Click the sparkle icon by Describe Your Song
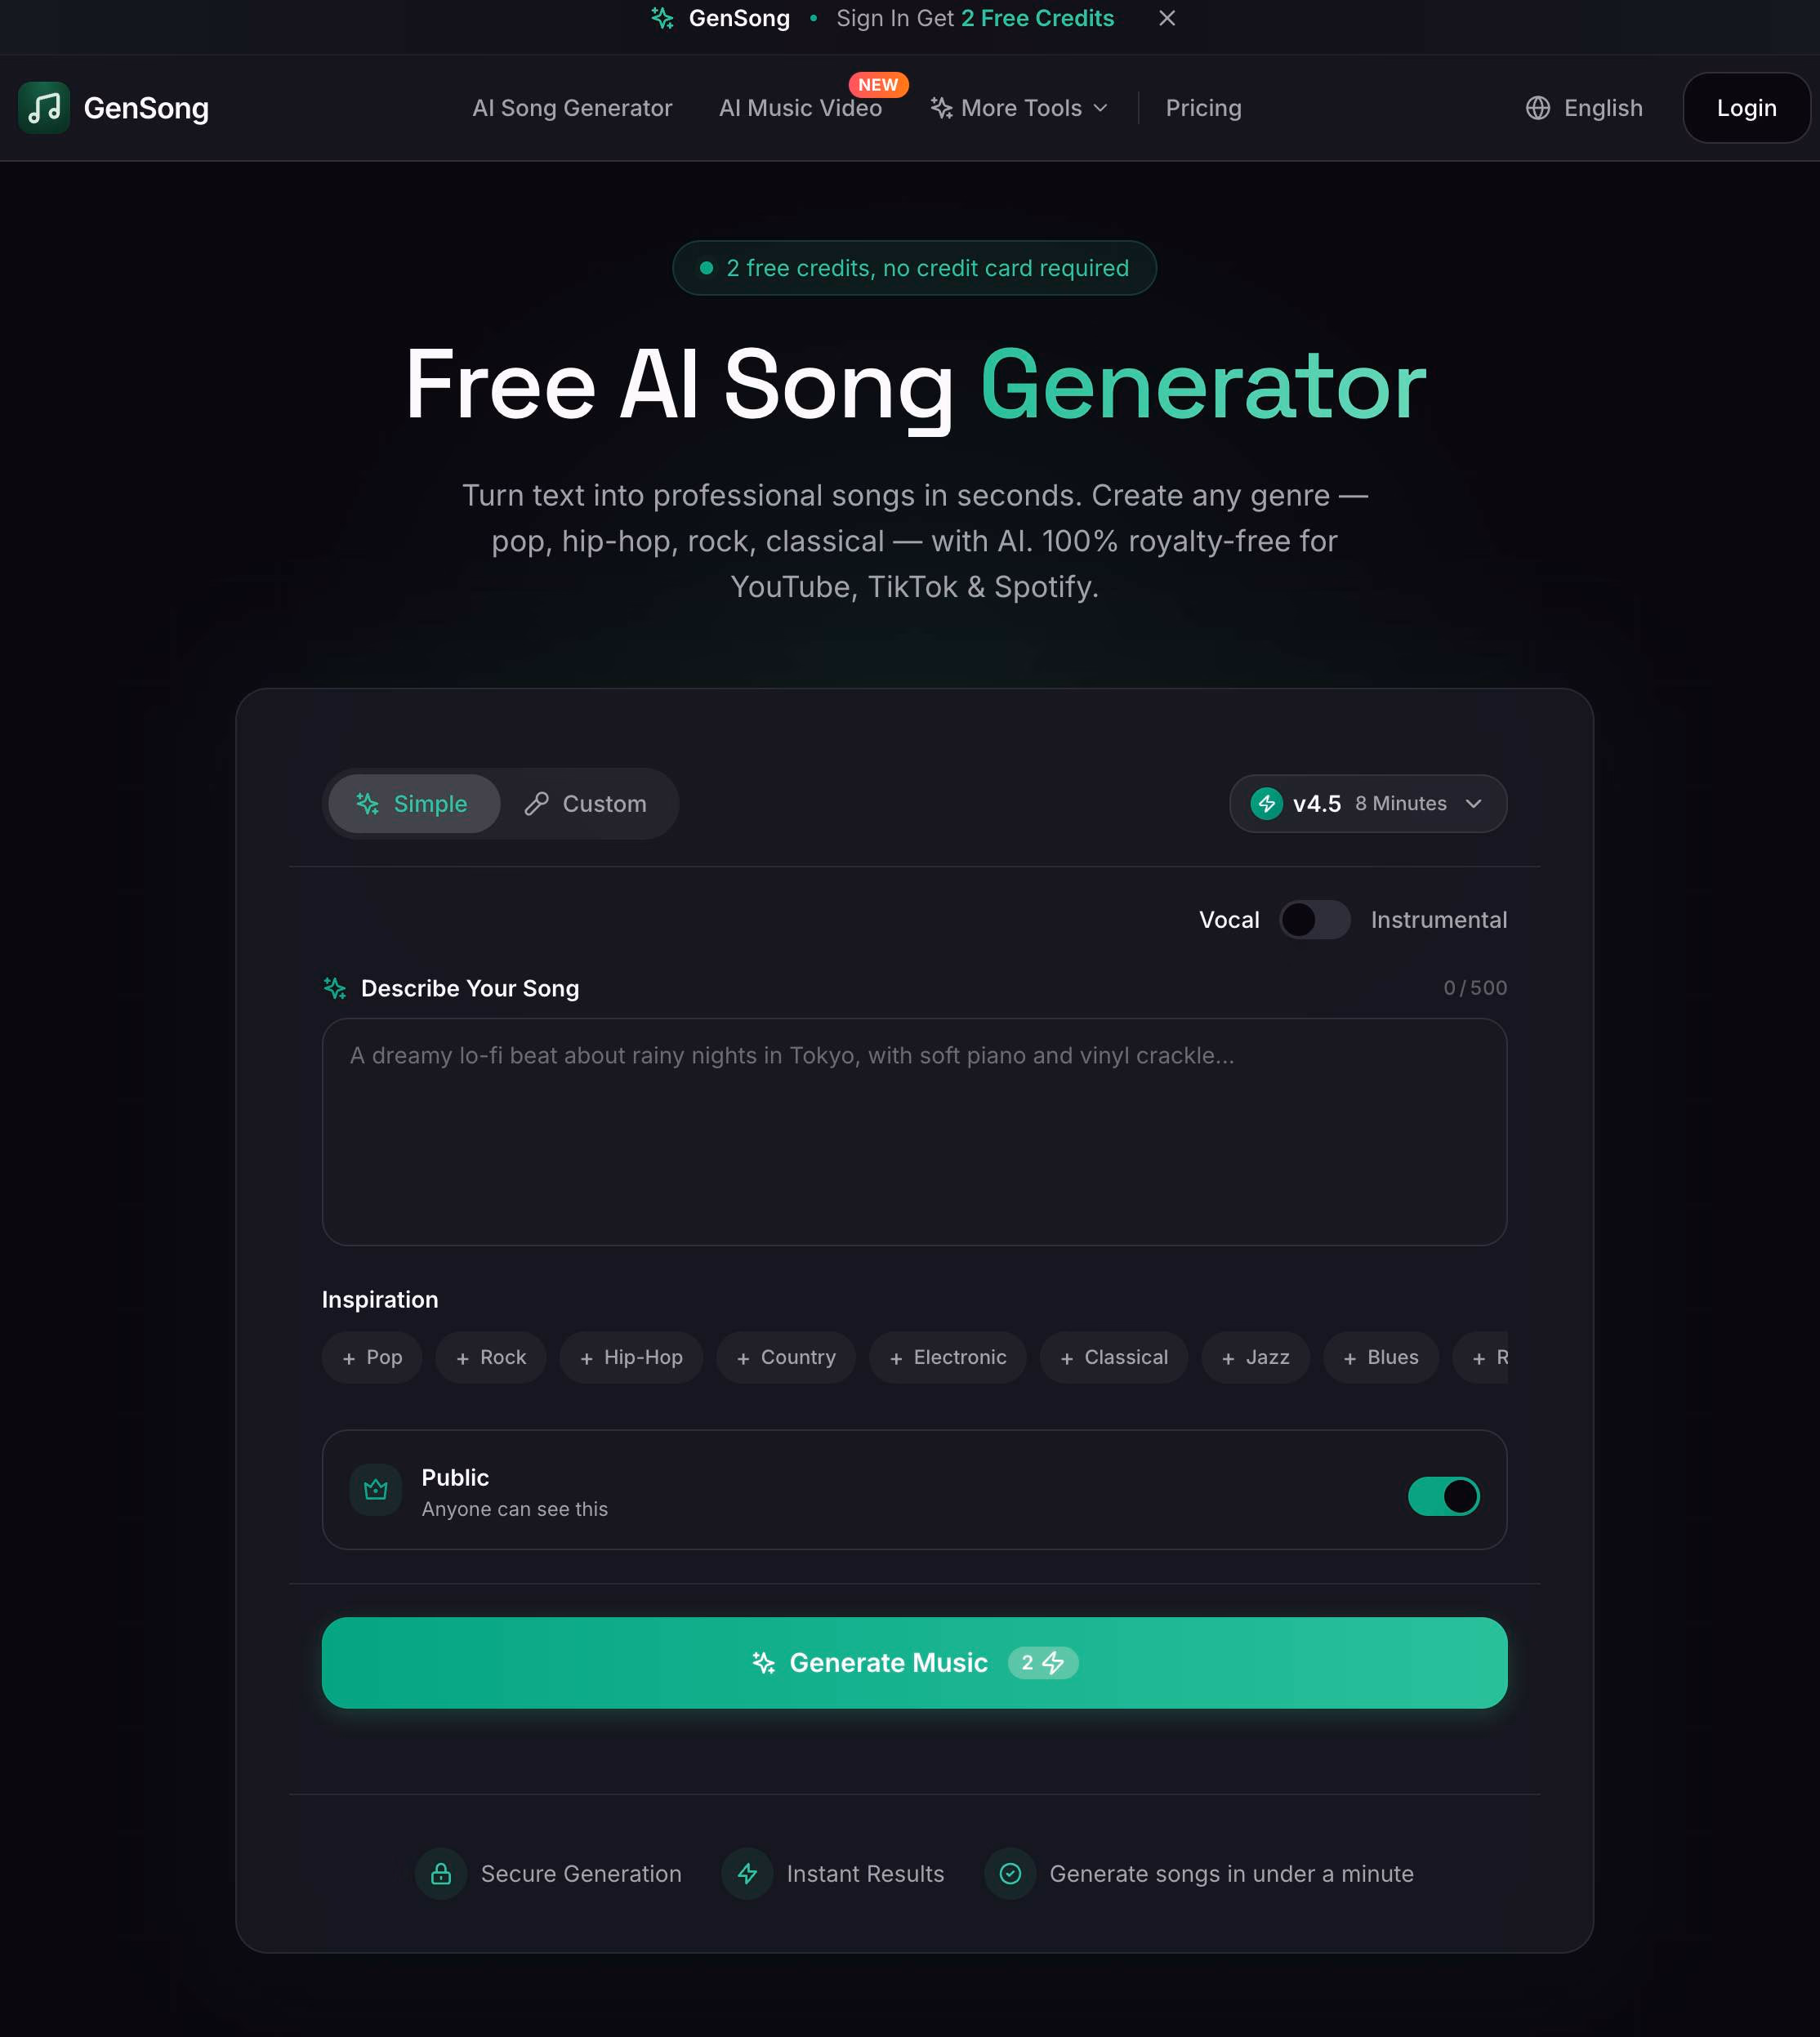 (x=335, y=988)
